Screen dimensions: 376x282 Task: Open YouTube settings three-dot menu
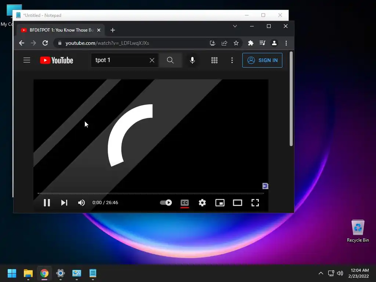(x=232, y=60)
